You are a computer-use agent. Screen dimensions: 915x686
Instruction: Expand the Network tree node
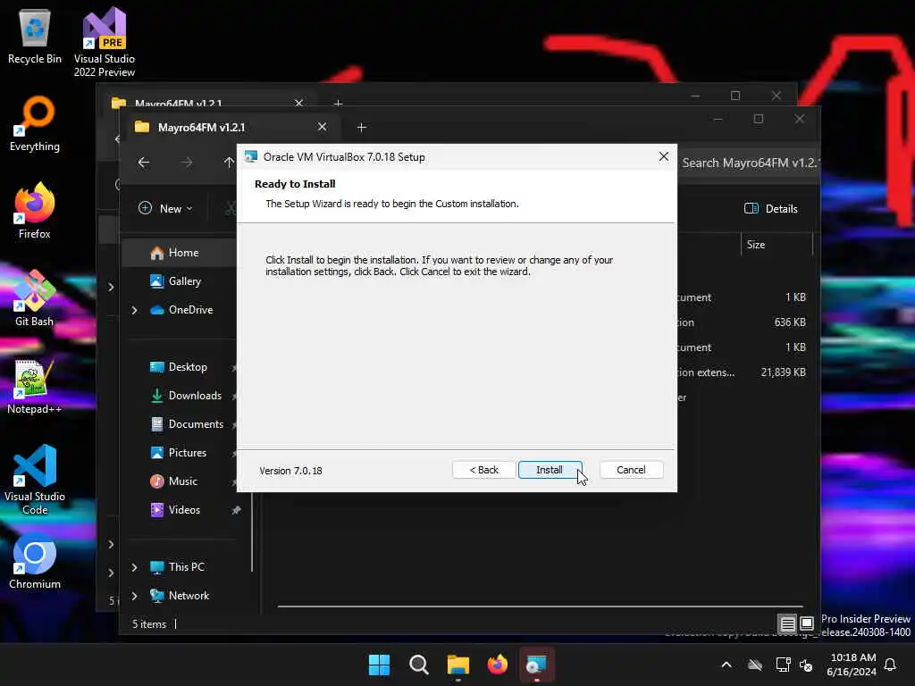point(134,596)
